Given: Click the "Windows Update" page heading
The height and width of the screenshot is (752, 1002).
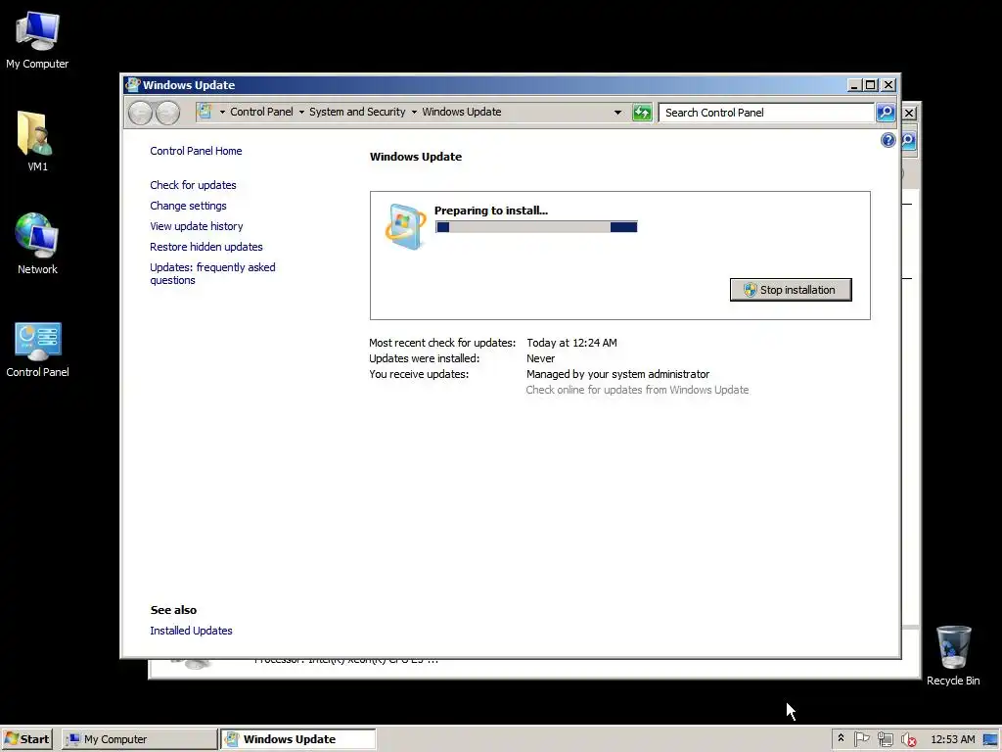Looking at the screenshot, I should point(415,157).
